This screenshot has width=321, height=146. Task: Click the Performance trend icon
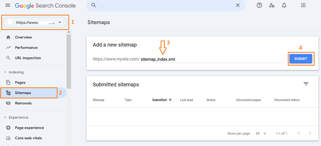pyautogui.click(x=8, y=48)
